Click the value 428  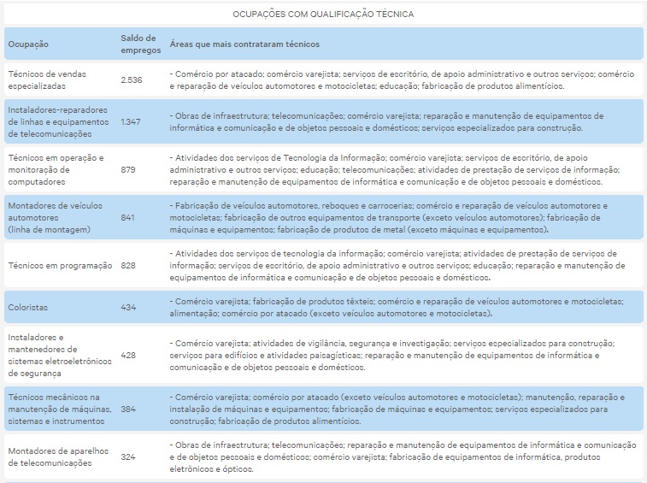(128, 356)
